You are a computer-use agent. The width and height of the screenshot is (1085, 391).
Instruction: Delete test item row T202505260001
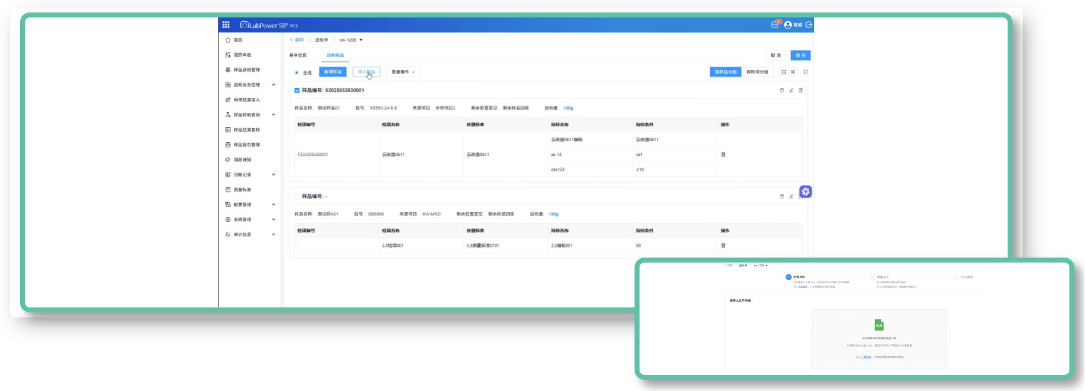[723, 155]
